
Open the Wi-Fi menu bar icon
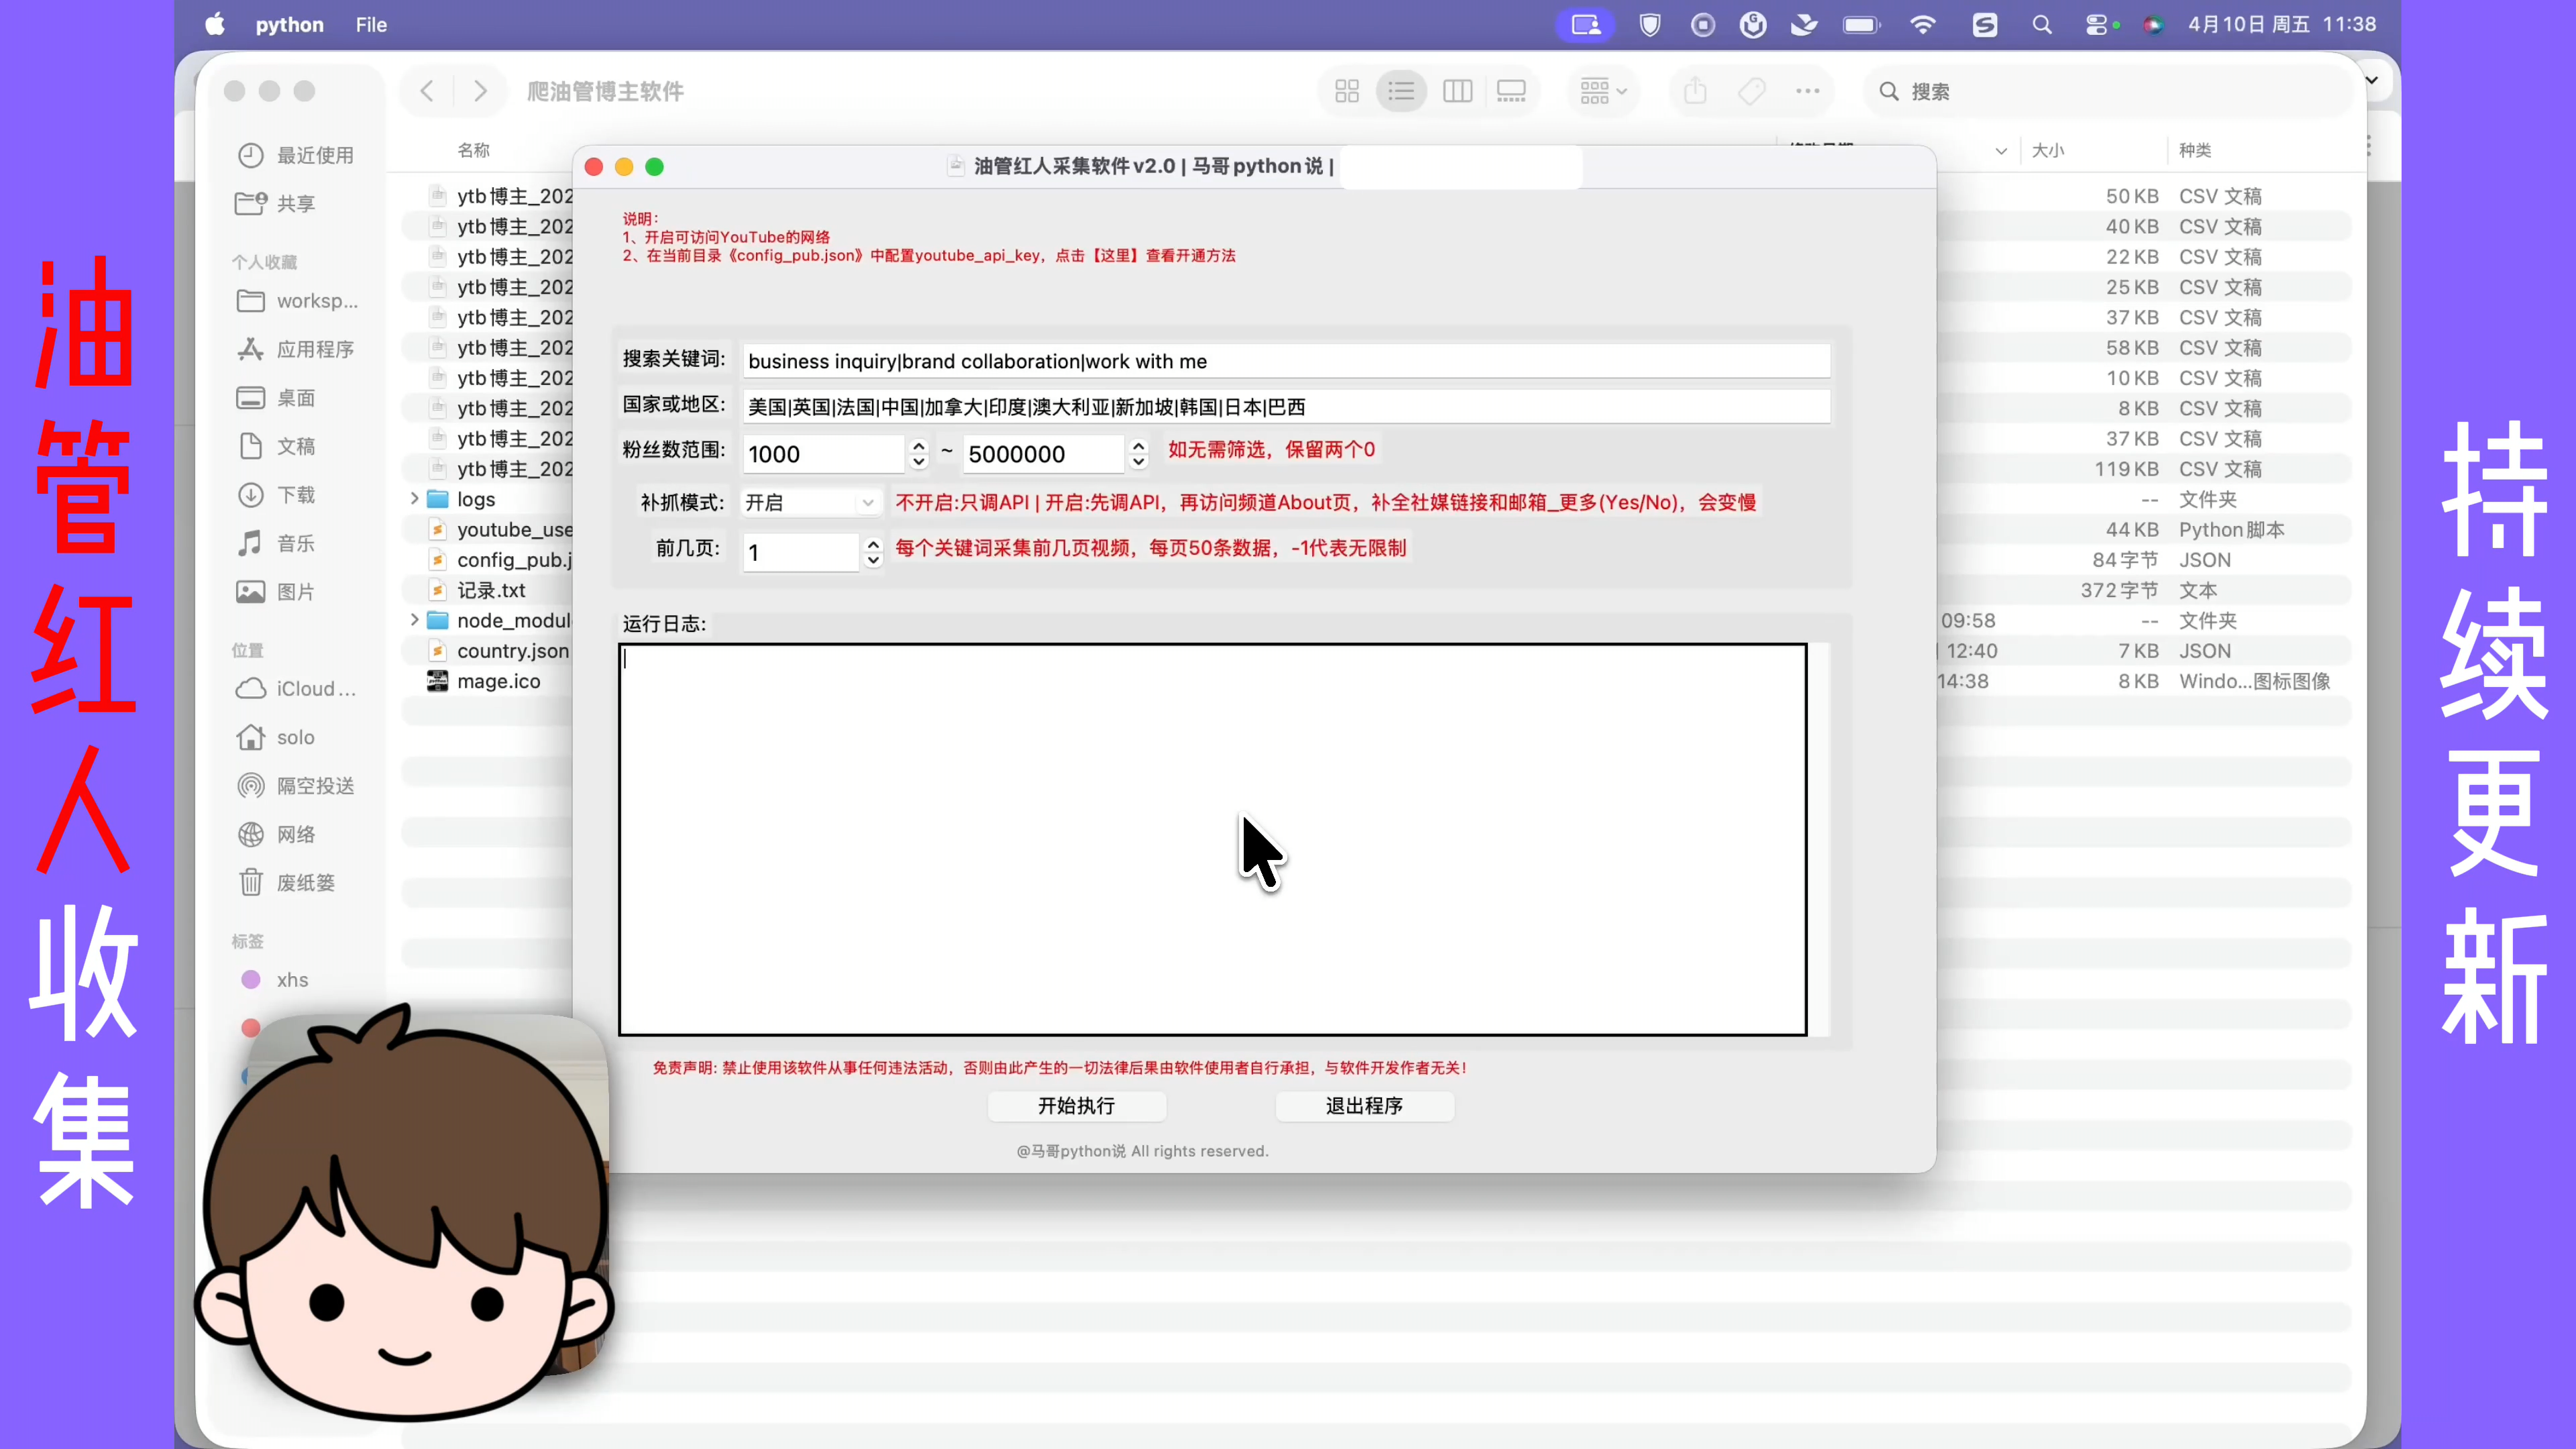1922,24
